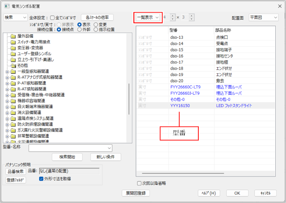Tick the 次回以降省略 checkbox

tap(139, 183)
